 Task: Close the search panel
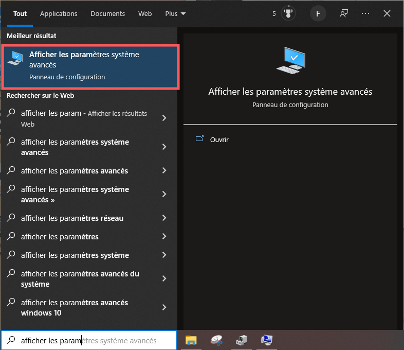(387, 13)
